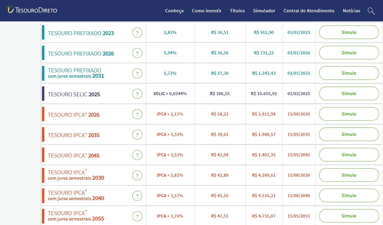383x225 pixels.
Task: Open the Simulador menu item
Action: 264,11
